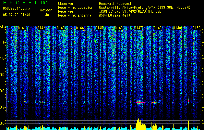The width and height of the screenshot is (204, 130).
Task: Click the 0143 time marker
Action: (x=61, y=28)
